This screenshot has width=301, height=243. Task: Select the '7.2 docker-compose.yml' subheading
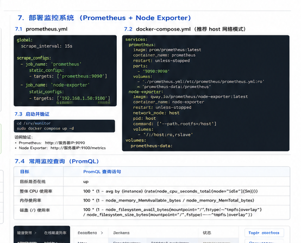click(x=185, y=29)
